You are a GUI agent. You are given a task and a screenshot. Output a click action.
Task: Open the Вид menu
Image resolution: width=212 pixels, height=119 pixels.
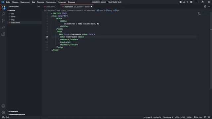tap(33, 2)
